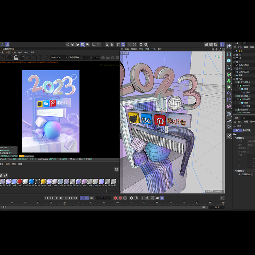
Task: Click the render to Picture Viewer clapperboard
Action: pyautogui.click(x=211, y=44)
